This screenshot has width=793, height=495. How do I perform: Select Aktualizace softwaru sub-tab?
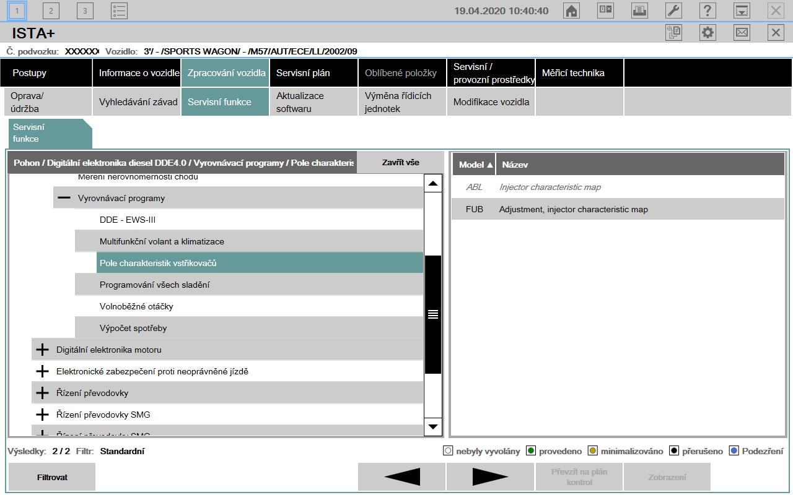tap(314, 102)
